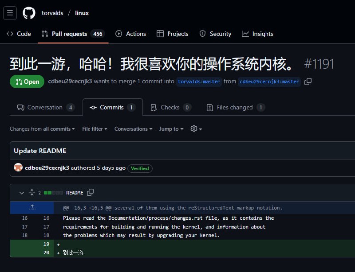
Task: Switch to the Pull requests tab
Action: click(73, 34)
